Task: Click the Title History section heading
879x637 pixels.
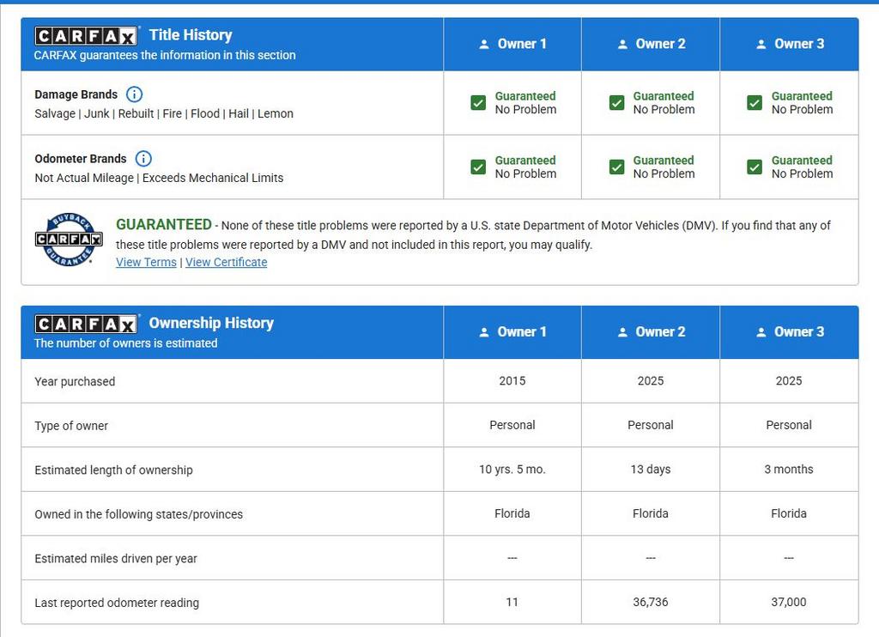Action: point(191,35)
